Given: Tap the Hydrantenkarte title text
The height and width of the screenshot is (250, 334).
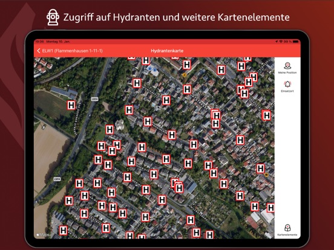Looking at the screenshot, I should click(167, 51).
